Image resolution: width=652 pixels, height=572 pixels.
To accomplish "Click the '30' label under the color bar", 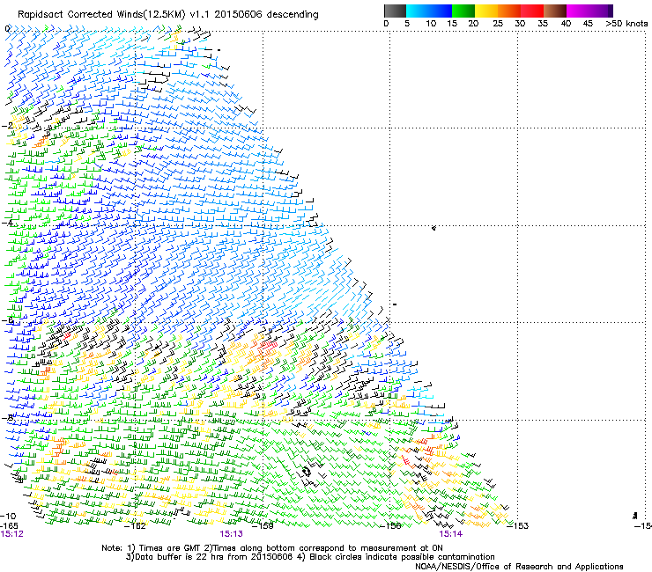I will click(520, 23).
